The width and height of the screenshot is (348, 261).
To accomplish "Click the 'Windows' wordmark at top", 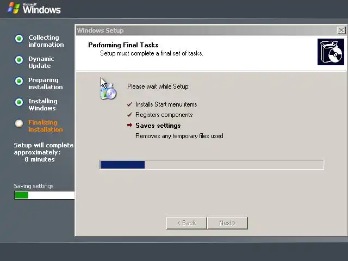I will click(x=41, y=9).
